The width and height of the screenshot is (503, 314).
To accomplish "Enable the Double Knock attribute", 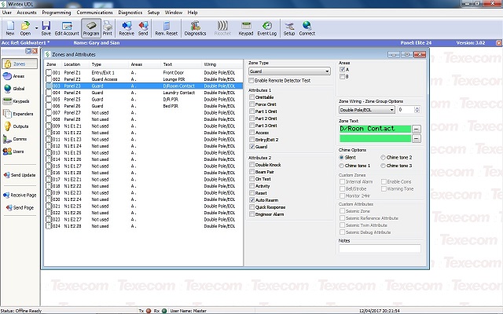I will click(x=252, y=165).
